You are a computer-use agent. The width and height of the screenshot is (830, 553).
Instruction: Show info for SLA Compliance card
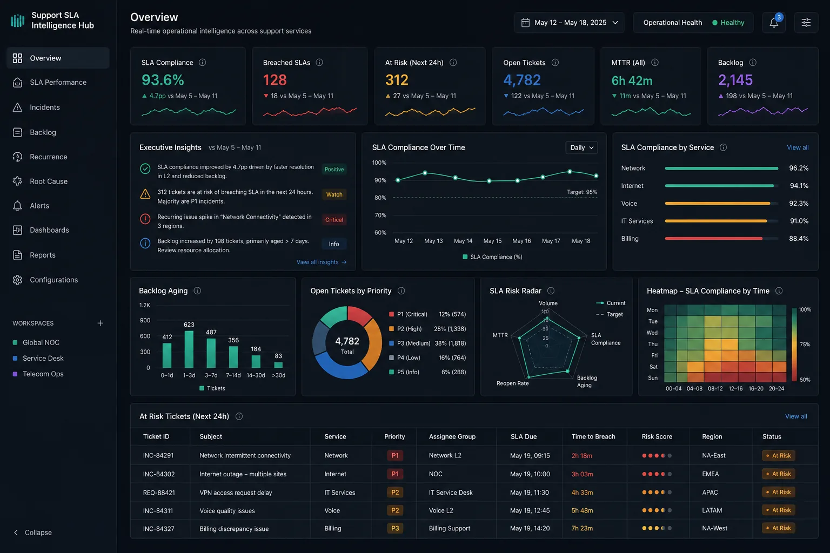(203, 63)
